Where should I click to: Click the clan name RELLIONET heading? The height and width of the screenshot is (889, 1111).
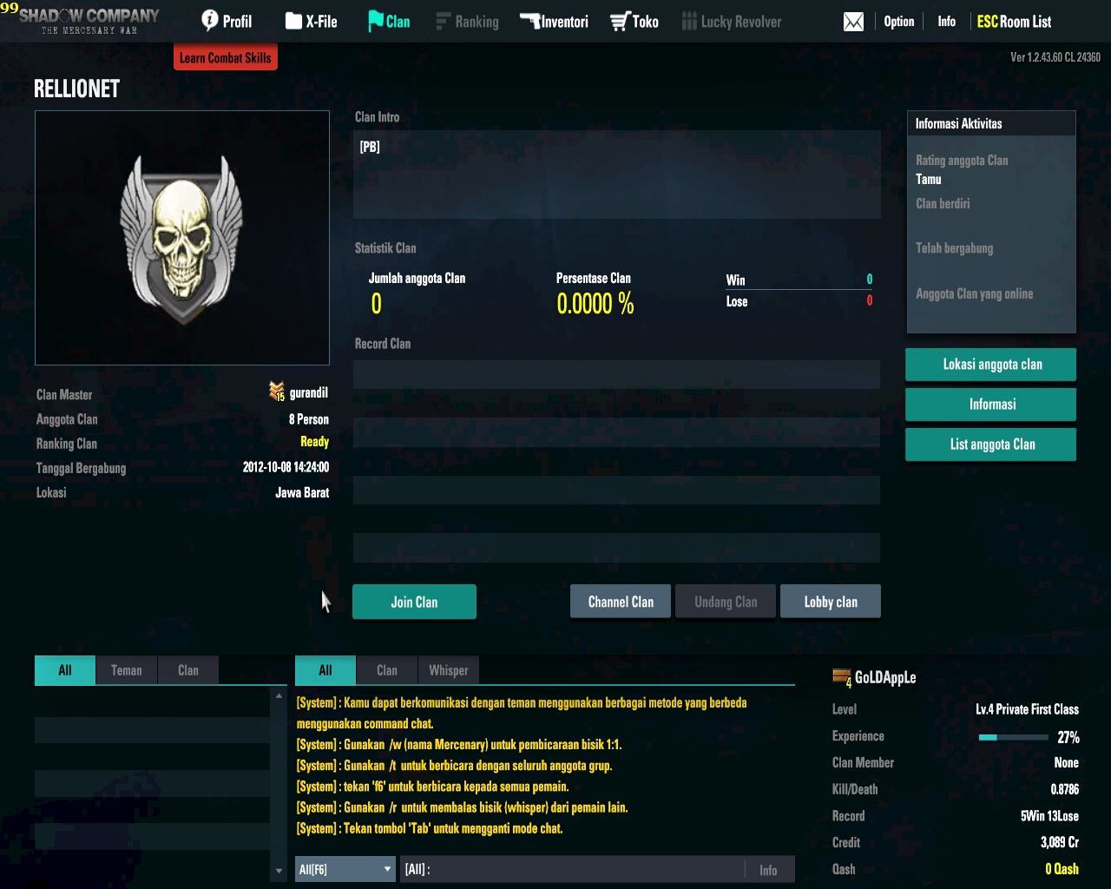(x=77, y=89)
